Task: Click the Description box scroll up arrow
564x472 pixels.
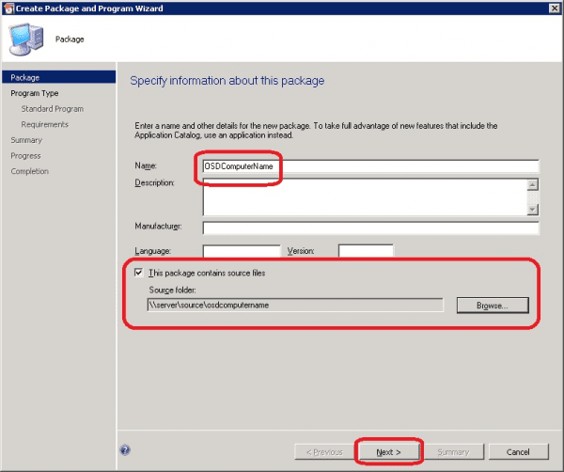Action: point(532,184)
